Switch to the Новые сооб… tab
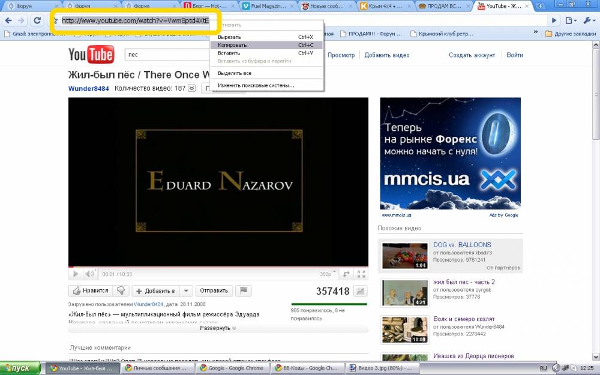 (326, 6)
